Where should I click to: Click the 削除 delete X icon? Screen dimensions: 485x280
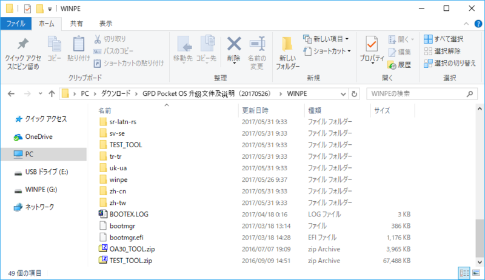(x=234, y=44)
